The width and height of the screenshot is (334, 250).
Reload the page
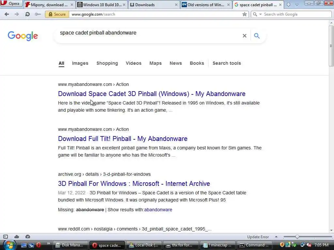pos(27,14)
